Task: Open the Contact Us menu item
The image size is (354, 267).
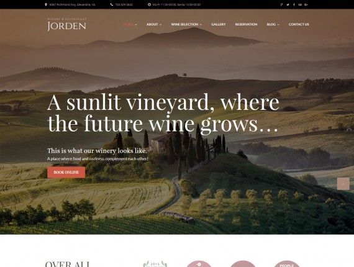Action: pos(299,24)
